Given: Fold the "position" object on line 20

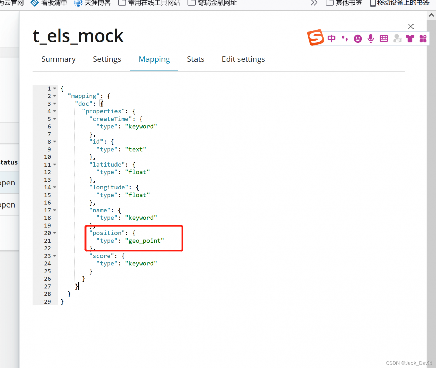Looking at the screenshot, I should (54, 233).
